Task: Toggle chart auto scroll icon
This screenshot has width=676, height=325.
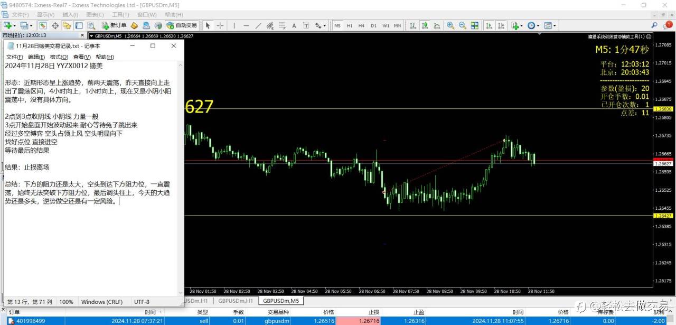Action: tap(489, 25)
